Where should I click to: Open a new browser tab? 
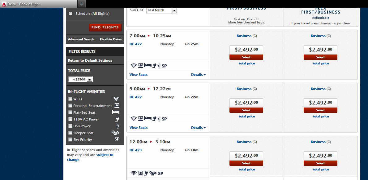(81, 4)
